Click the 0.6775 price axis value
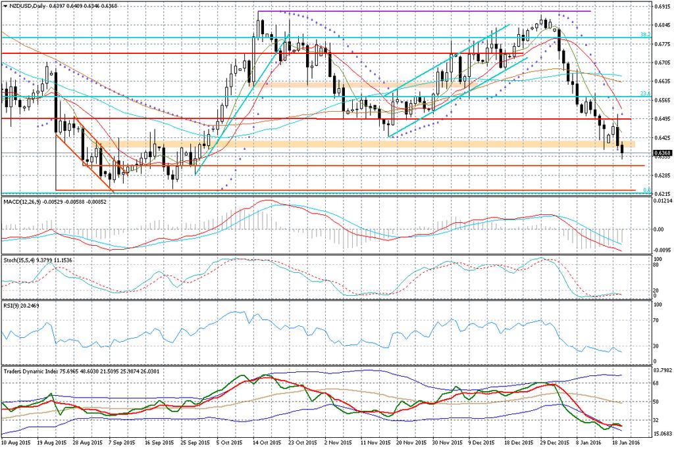Image resolution: width=674 pixels, height=449 pixels. click(x=662, y=44)
